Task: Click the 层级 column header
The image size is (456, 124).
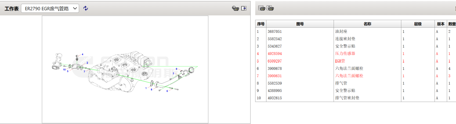Action: click(x=418, y=24)
